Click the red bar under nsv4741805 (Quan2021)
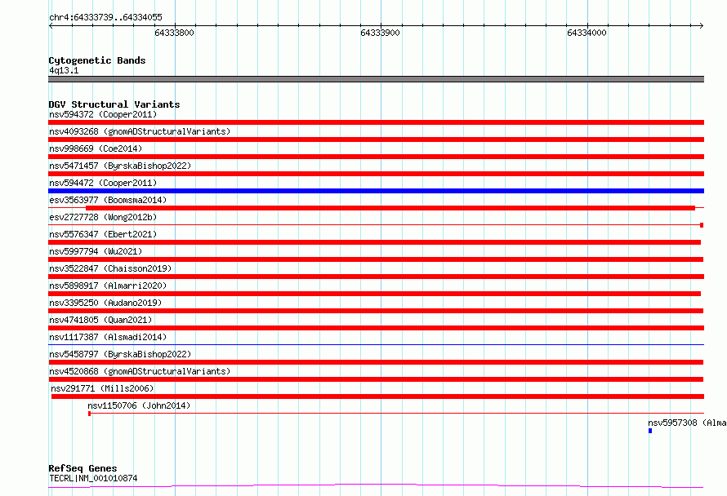 click(x=376, y=328)
